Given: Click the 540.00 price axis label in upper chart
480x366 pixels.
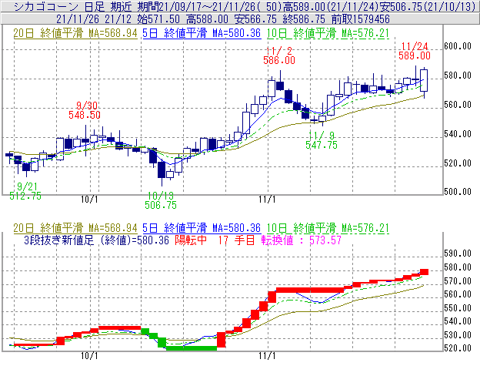Looking at the screenshot, I should click(x=458, y=133).
